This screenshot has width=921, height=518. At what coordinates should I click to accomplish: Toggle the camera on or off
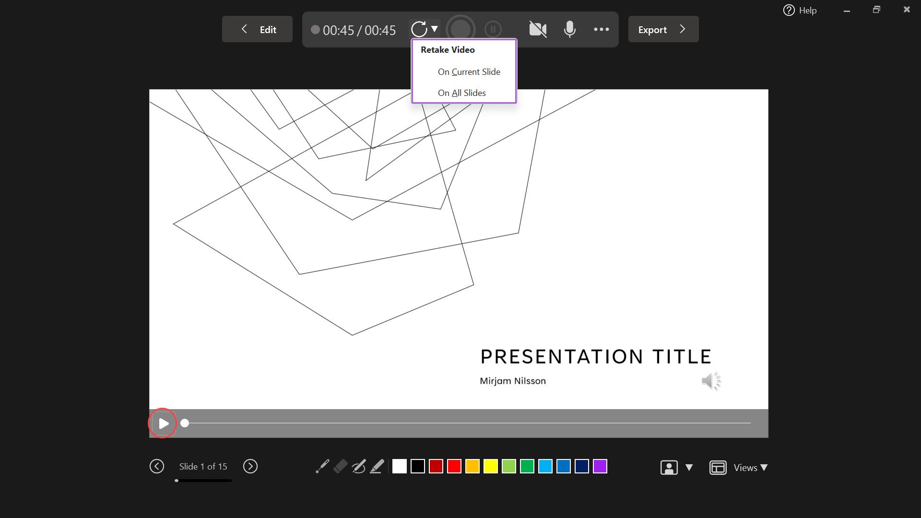538,29
